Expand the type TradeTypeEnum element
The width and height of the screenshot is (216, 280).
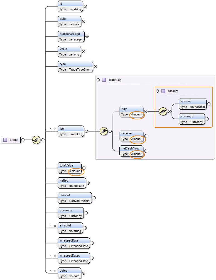point(95,66)
